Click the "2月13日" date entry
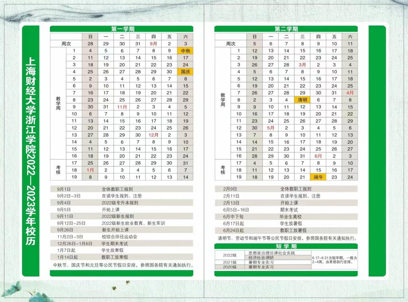408x302 pixels. [x=231, y=203]
